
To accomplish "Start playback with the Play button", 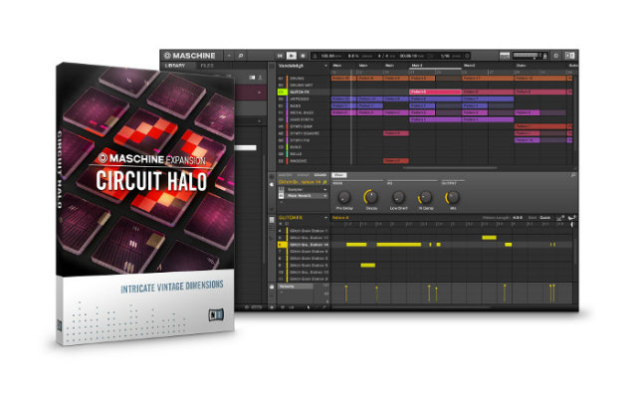I will click(292, 56).
